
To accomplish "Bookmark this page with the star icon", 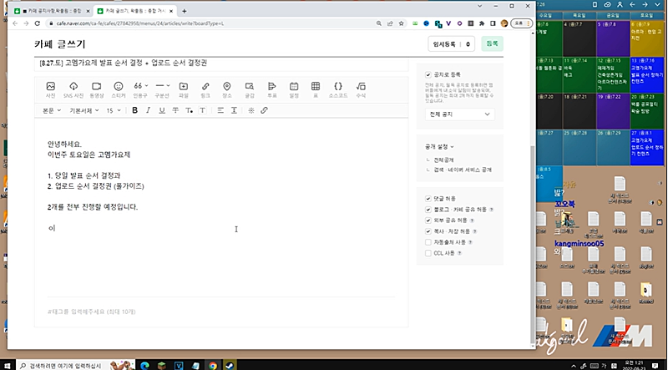I will pyautogui.click(x=401, y=23).
